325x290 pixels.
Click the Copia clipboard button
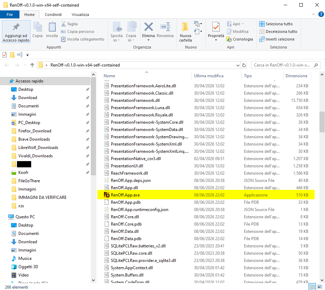37,30
